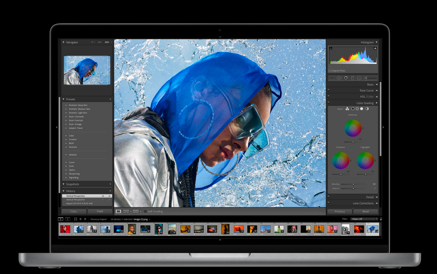Toggle Shadows wheel eye visibility
437x274 pixels.
click(348, 171)
